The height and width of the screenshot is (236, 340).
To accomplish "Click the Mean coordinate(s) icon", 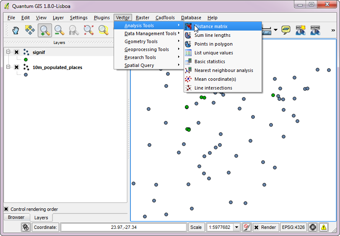I will pos(188,79).
